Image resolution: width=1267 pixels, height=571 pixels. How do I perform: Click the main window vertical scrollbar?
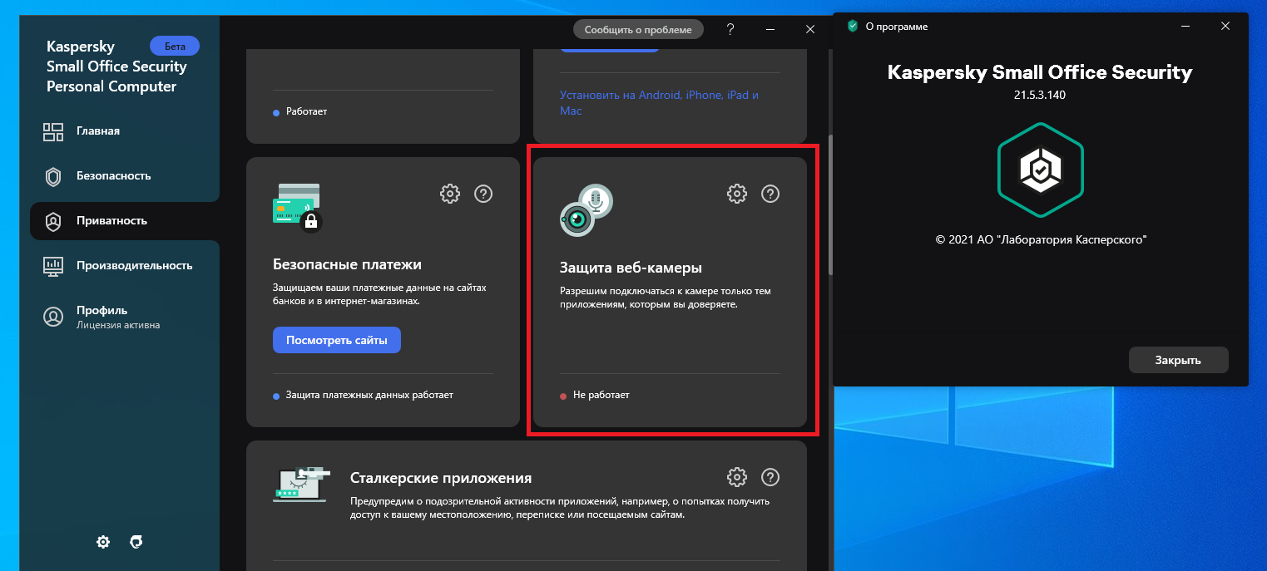(x=829, y=207)
